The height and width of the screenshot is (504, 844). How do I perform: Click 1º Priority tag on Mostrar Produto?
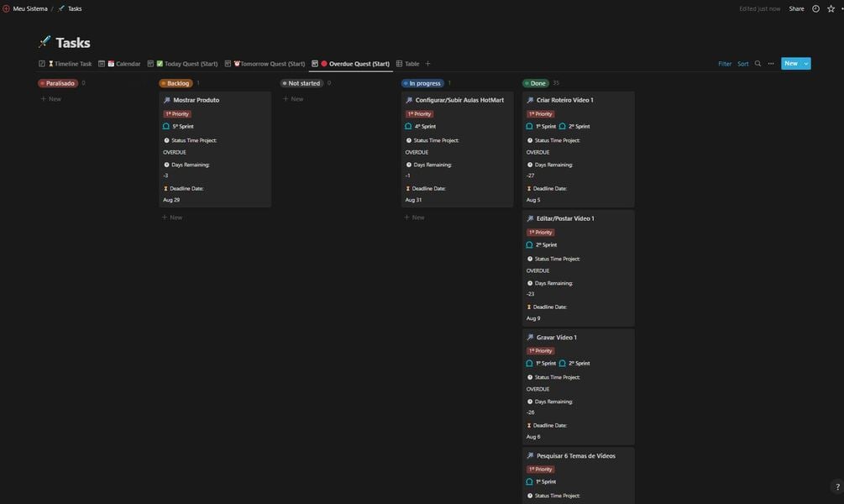[x=177, y=114]
